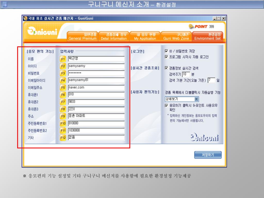Click the 주민등록번호2 field containing 1030000
This screenshot has width=264, height=198.
click(x=96, y=130)
